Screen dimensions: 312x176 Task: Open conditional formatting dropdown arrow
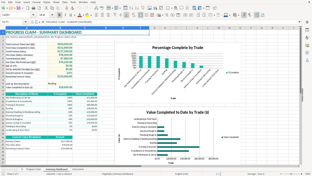tap(238, 15)
